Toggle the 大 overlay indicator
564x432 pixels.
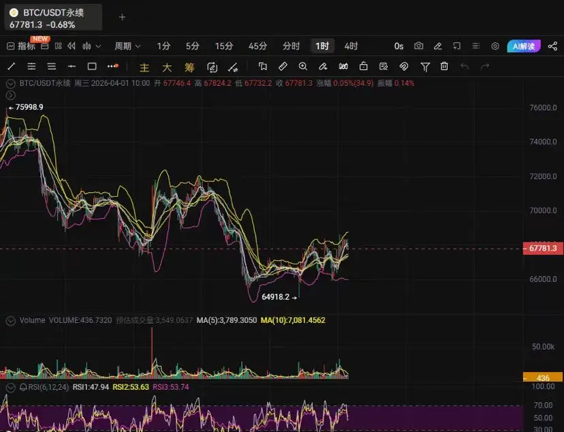[x=166, y=67]
